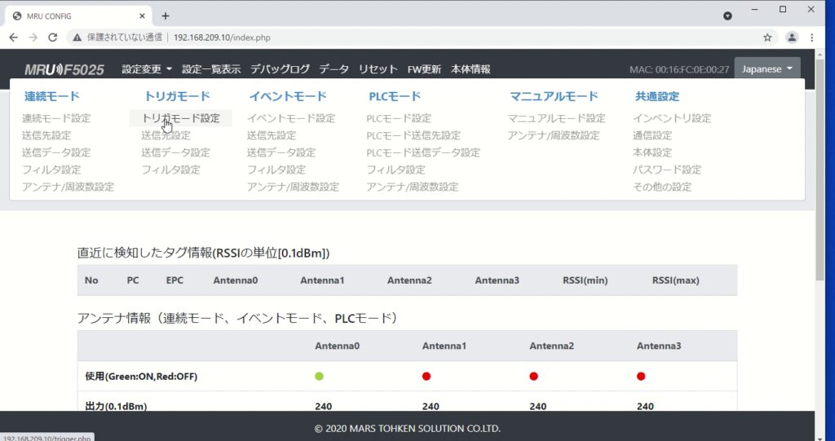Screen dimensions: 835x441
Task: Click the EPC column header
Action: point(175,280)
